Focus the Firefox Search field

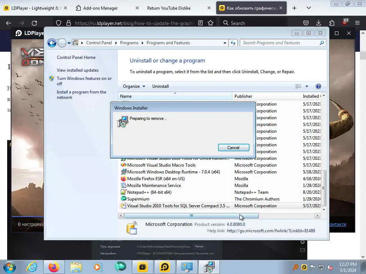pos(254,23)
